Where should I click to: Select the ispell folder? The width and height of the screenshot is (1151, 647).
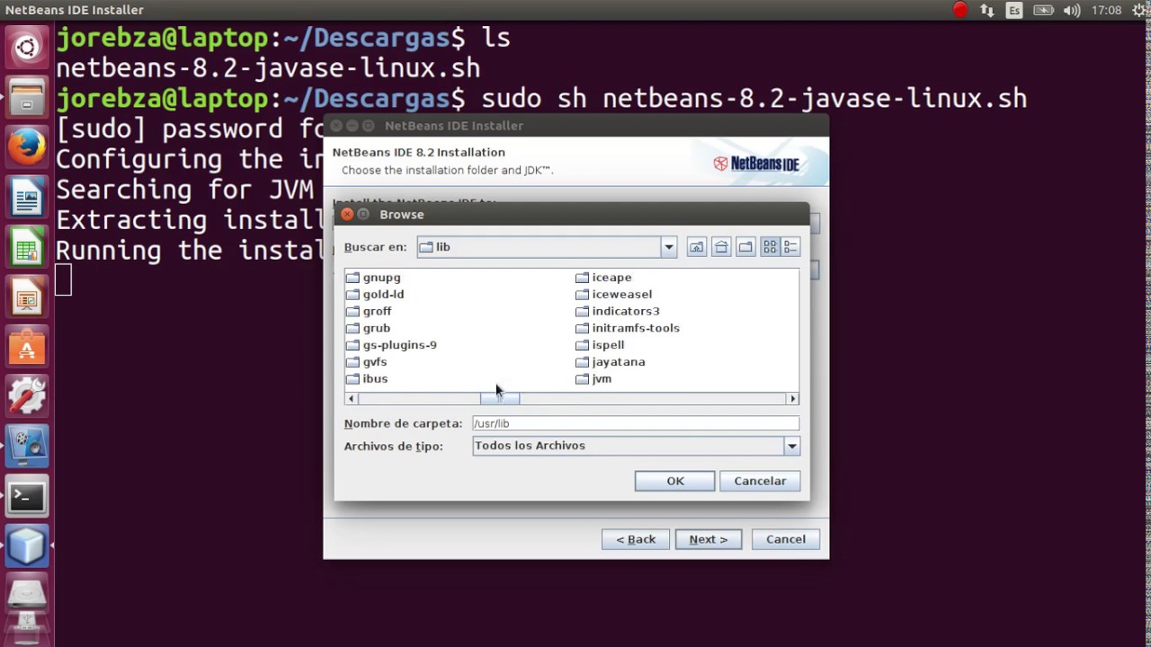[x=600, y=345]
